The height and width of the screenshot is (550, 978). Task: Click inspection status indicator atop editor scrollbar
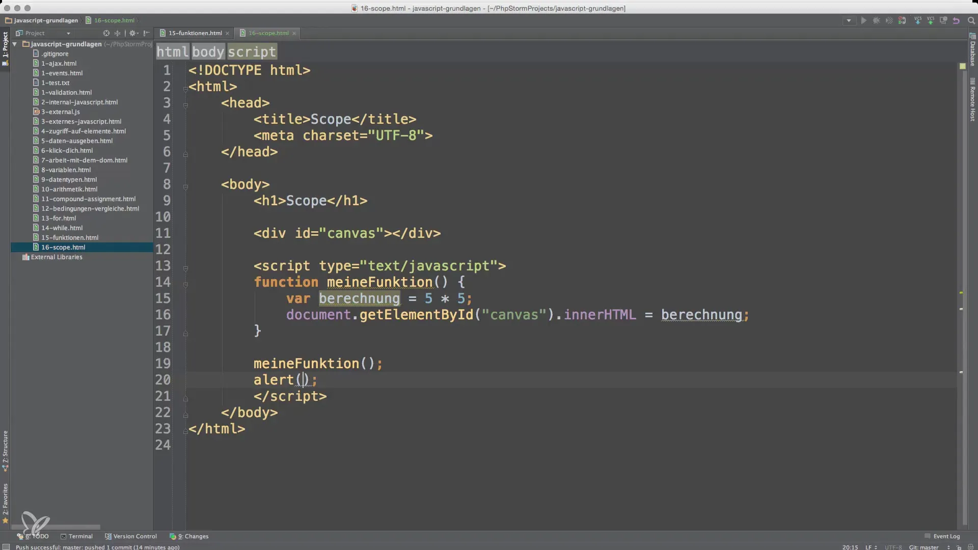[x=962, y=66]
